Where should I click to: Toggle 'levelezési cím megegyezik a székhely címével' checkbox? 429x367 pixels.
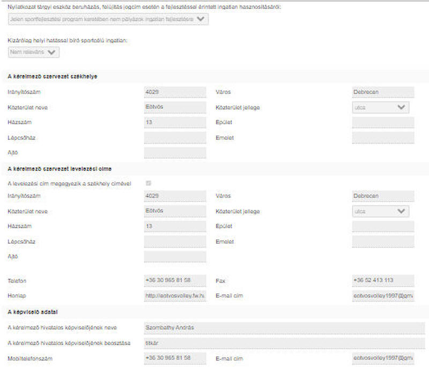[149, 183]
